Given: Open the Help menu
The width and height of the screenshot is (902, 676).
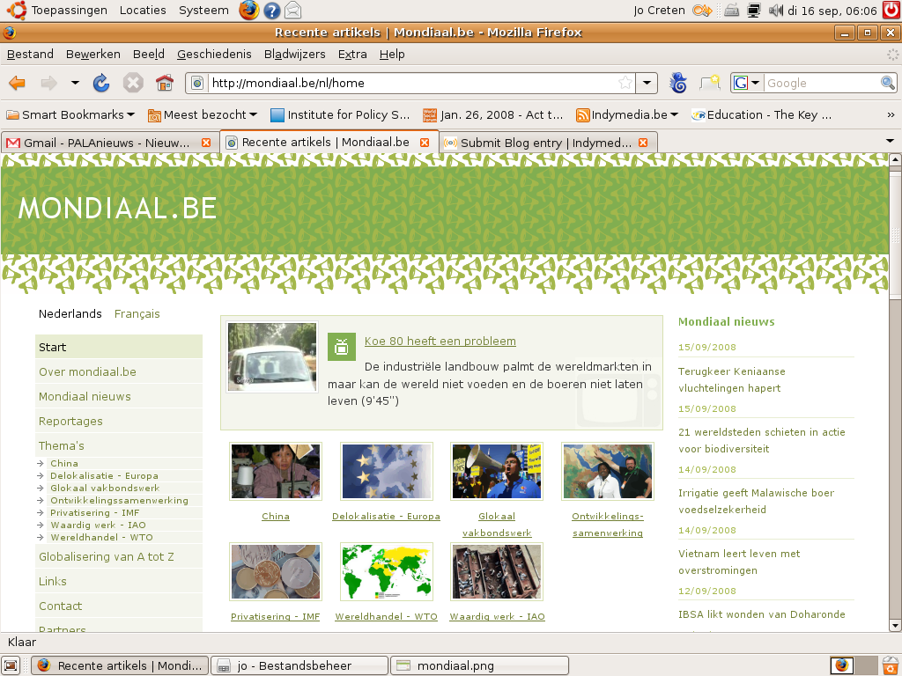Looking at the screenshot, I should [392, 54].
